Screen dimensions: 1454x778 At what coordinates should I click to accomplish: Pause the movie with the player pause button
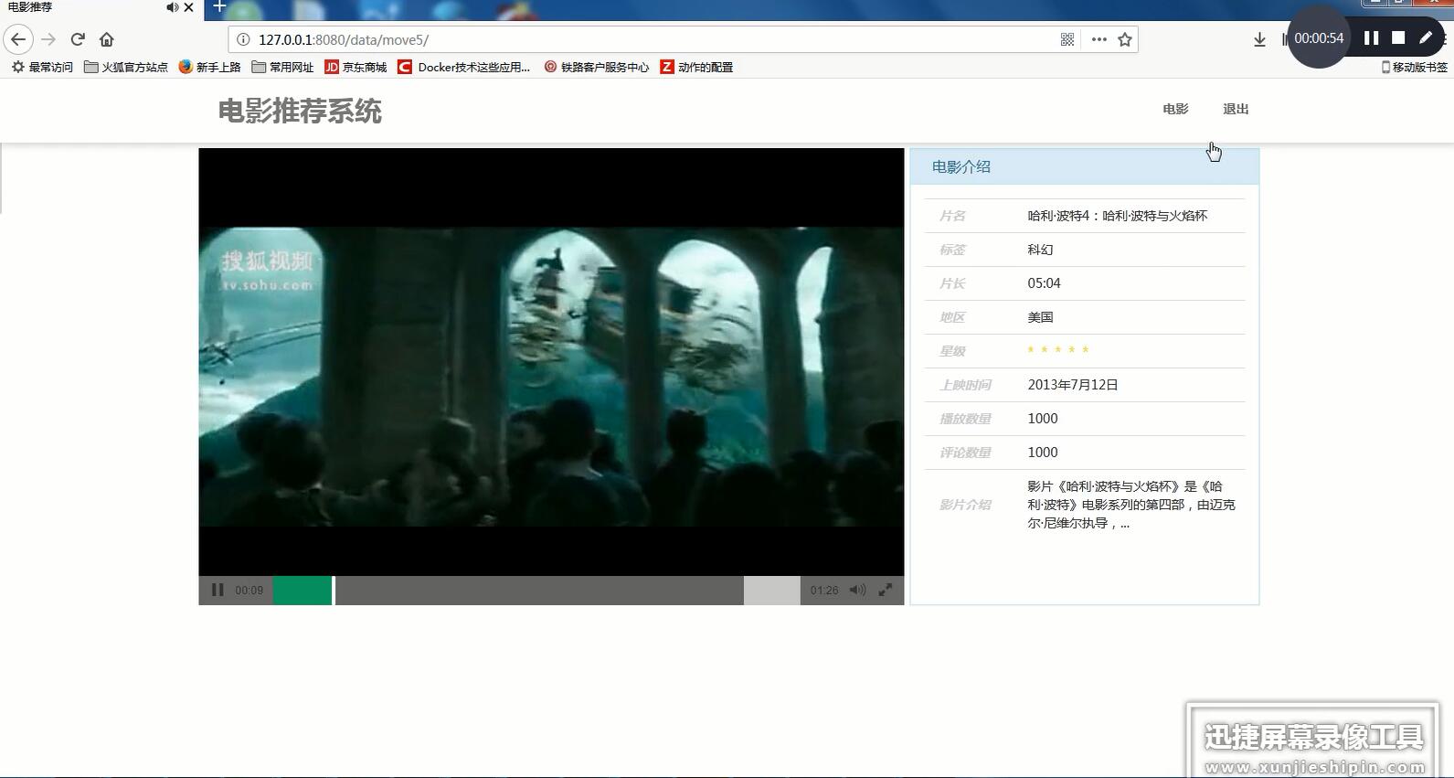click(x=218, y=590)
